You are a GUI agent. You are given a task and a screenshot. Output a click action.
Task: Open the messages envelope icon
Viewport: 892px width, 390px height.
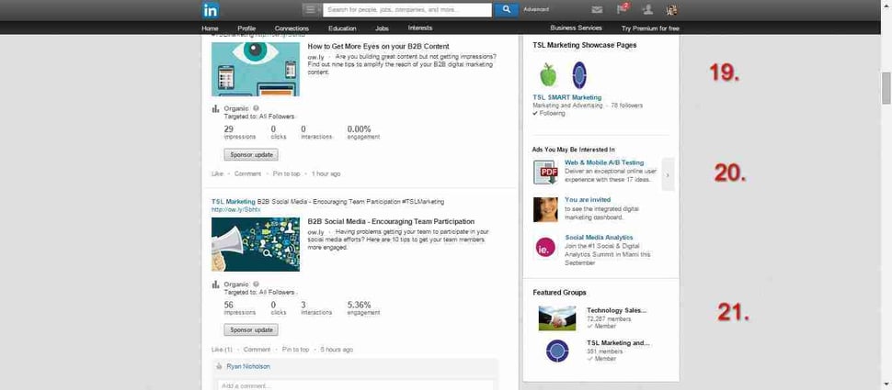click(x=597, y=10)
